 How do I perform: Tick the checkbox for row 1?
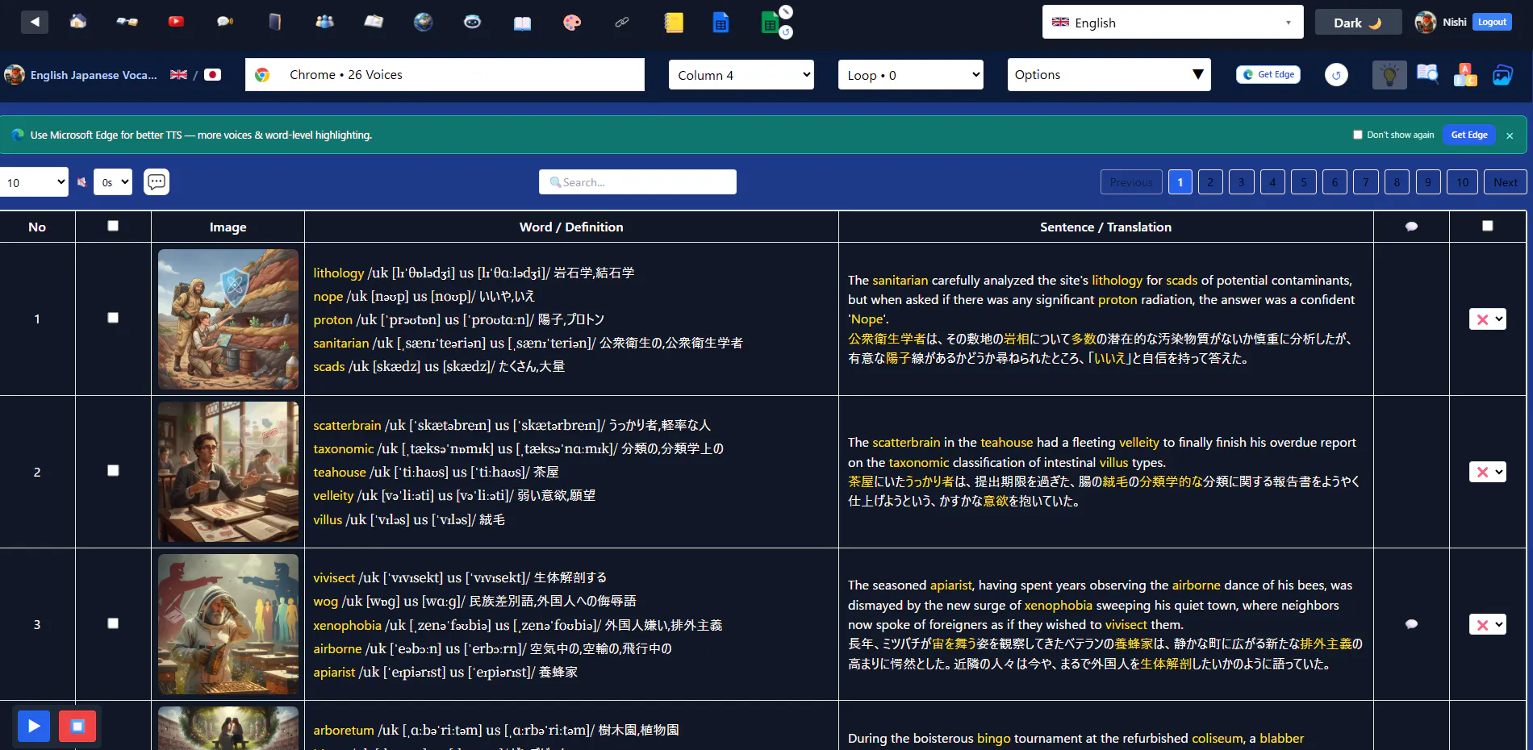(x=113, y=318)
